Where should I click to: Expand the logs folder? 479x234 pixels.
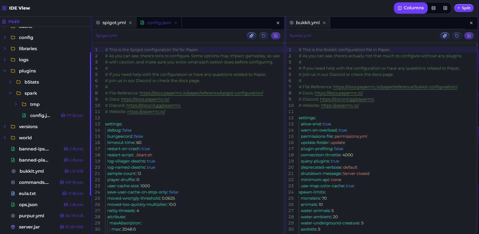[x=5, y=60]
